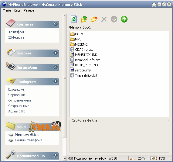Click the wrench icon for Дополнительно
173x162 pixels.
coord(11,154)
